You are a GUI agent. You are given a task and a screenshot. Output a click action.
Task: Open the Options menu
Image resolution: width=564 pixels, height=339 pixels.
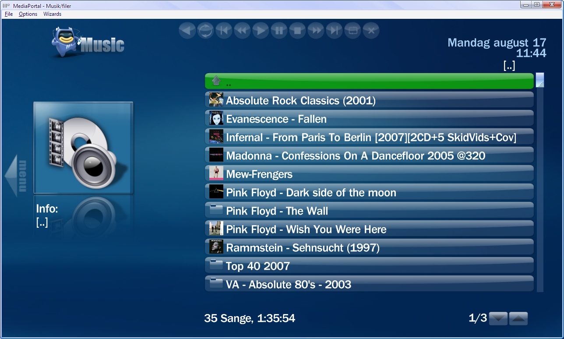[28, 14]
